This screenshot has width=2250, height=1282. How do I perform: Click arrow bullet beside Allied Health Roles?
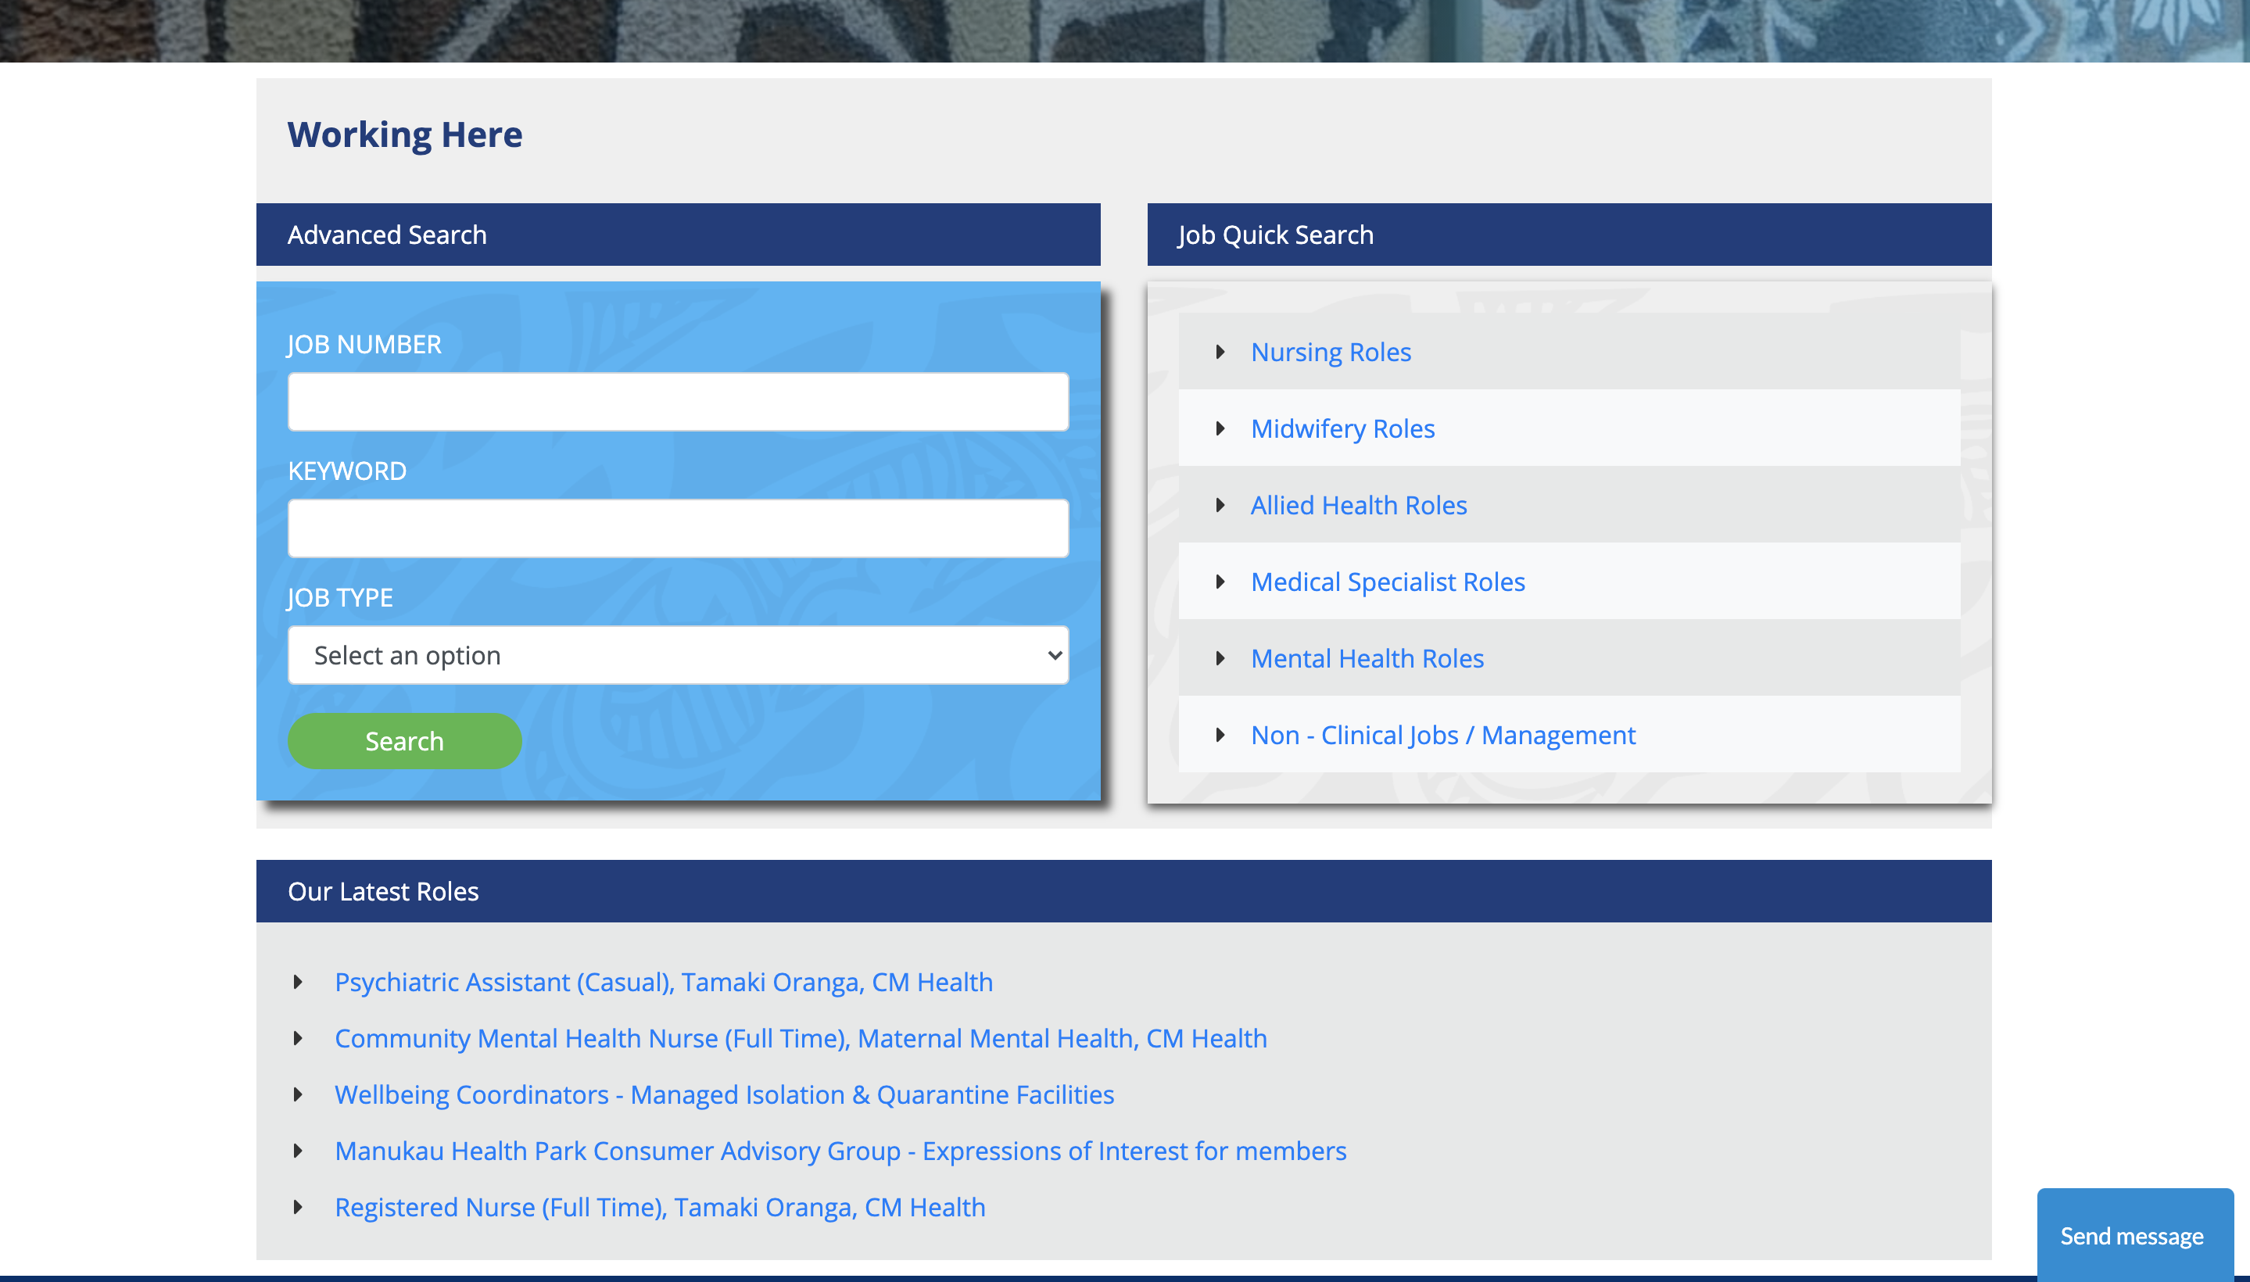point(1220,506)
